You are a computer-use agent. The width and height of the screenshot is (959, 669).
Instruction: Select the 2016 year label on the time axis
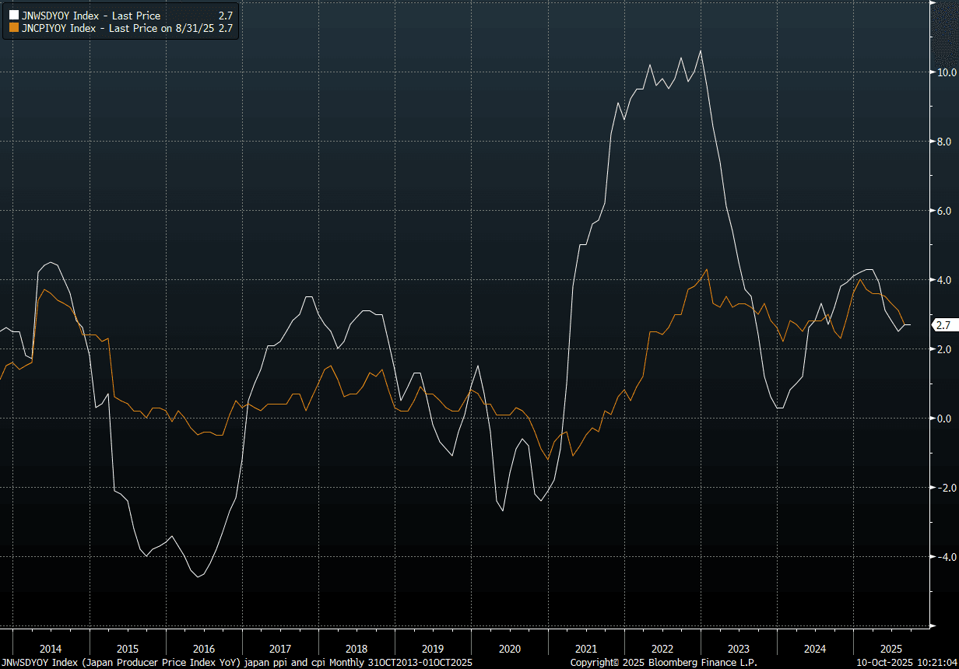203,649
